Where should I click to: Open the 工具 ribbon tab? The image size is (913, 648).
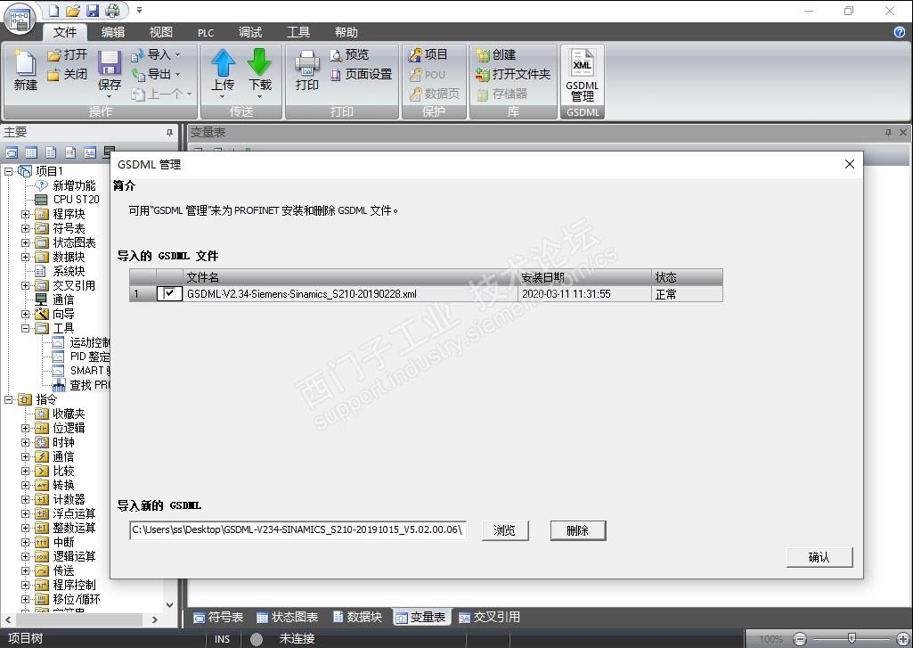pos(298,32)
